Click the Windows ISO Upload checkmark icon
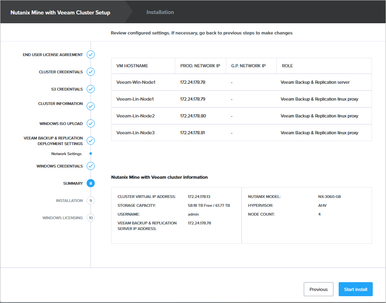This screenshot has height=303, width=386. [x=91, y=123]
